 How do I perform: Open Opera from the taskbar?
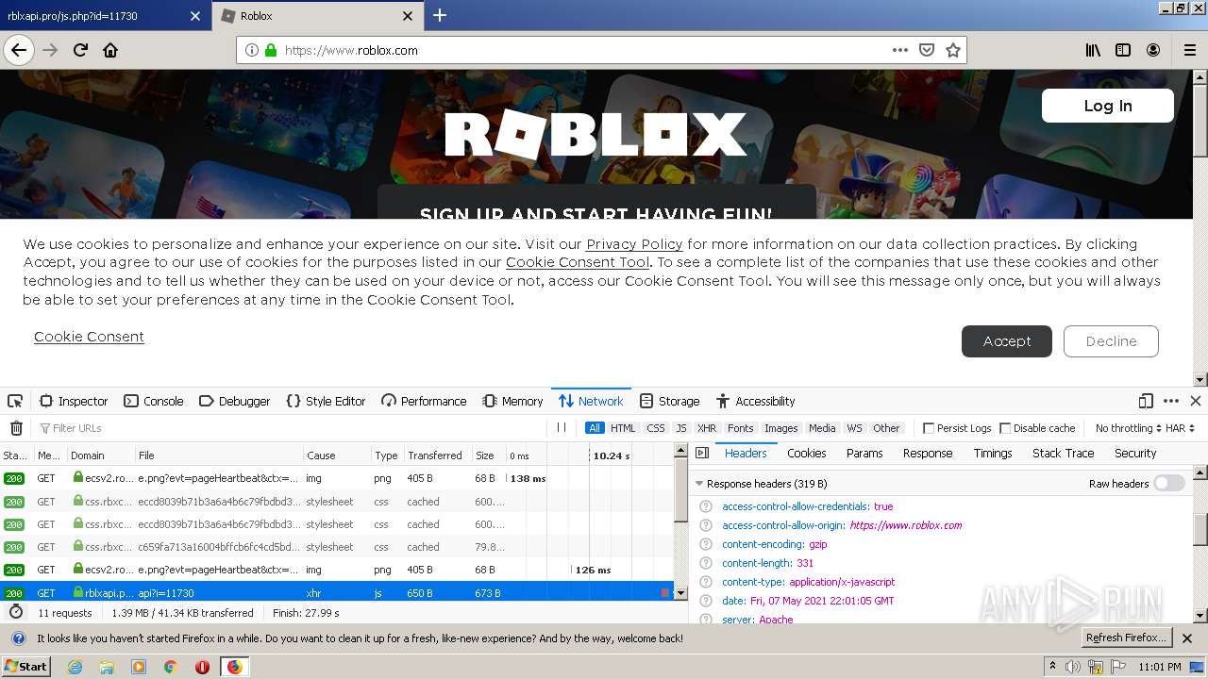(202, 667)
